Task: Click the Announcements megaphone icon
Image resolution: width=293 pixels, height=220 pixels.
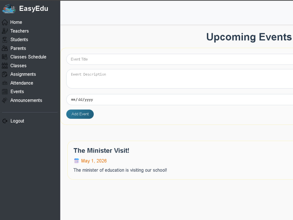Action: pyautogui.click(x=5, y=100)
